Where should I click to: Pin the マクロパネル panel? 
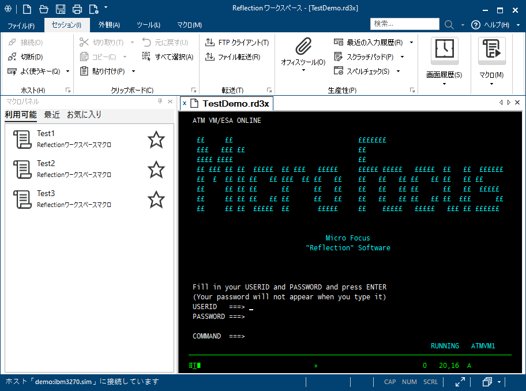(x=160, y=101)
